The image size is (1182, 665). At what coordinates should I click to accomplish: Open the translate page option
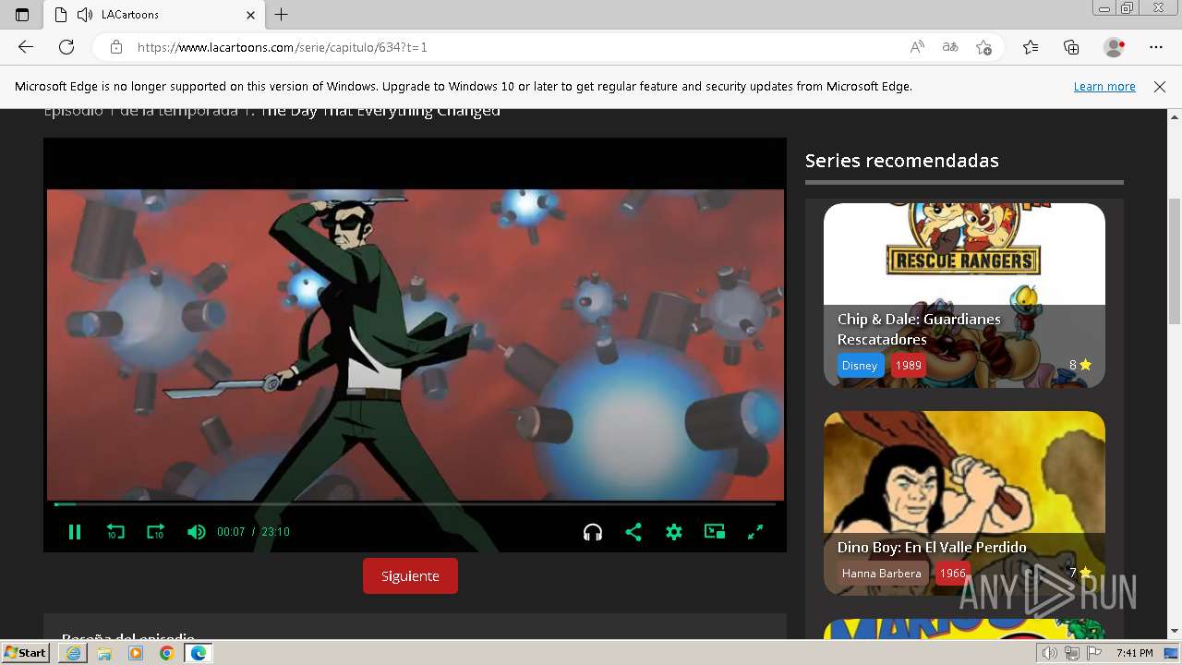(x=950, y=47)
